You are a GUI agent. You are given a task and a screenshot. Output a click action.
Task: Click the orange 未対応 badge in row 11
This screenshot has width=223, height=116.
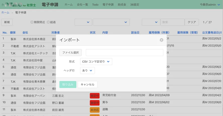(95, 110)
